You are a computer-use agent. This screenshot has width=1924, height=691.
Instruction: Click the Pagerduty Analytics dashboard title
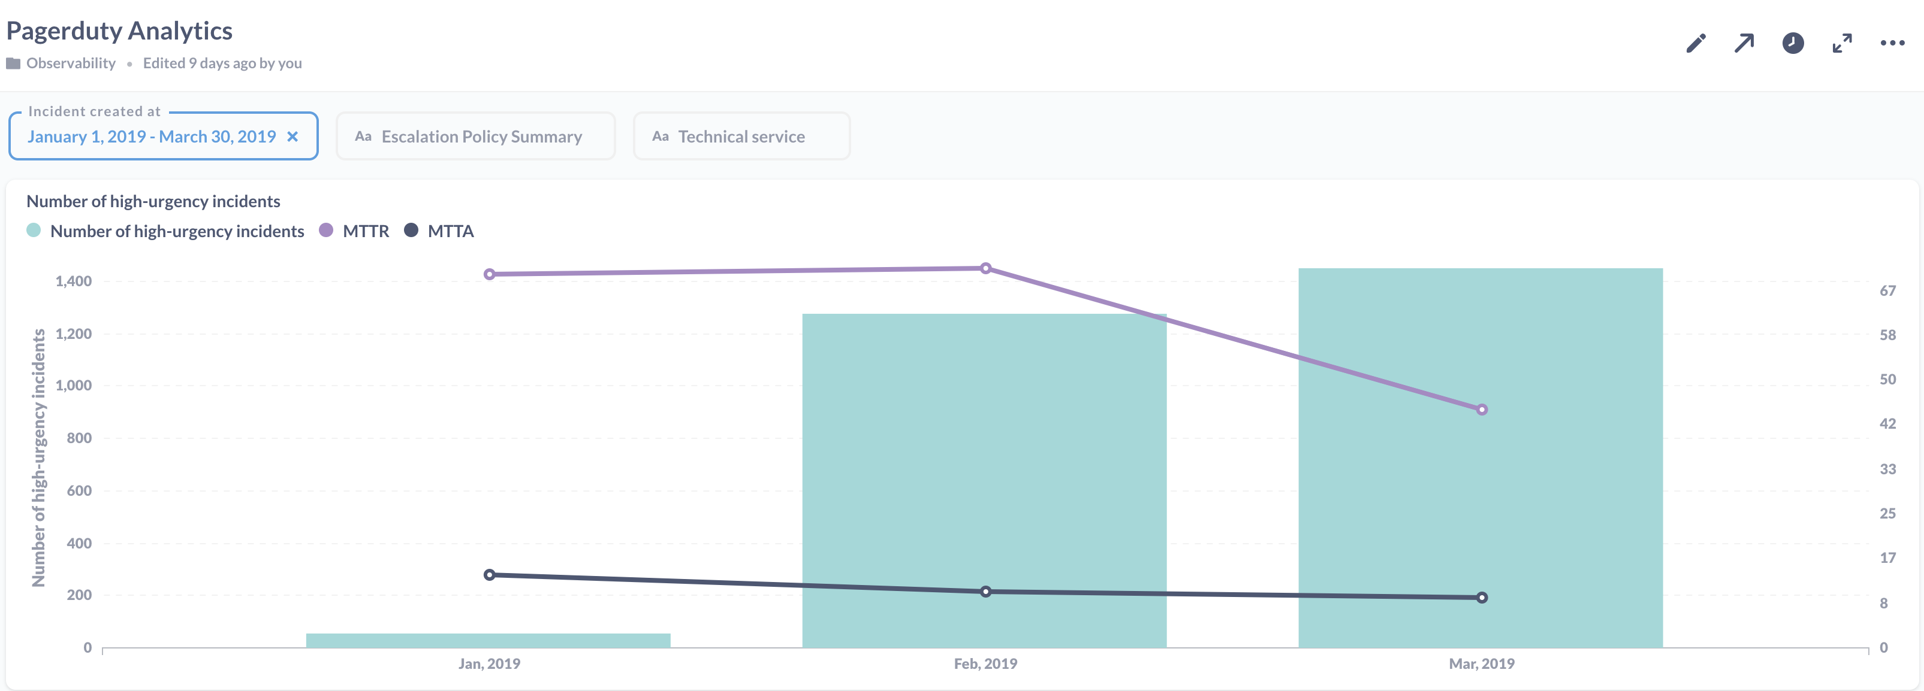coord(119,31)
